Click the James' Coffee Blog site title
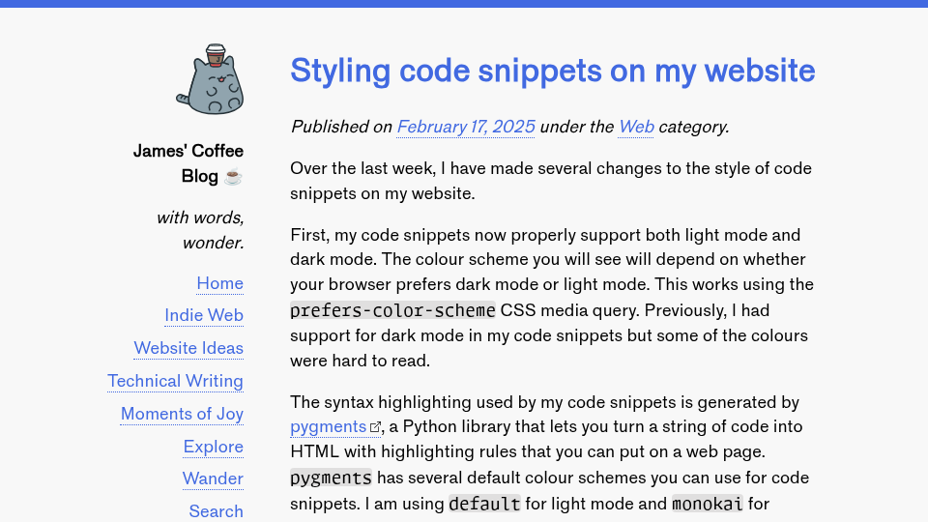This screenshot has height=522, width=928. pos(188,163)
